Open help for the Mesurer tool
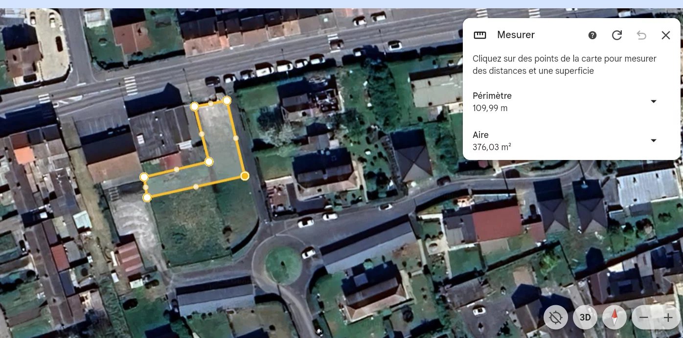 pos(592,35)
